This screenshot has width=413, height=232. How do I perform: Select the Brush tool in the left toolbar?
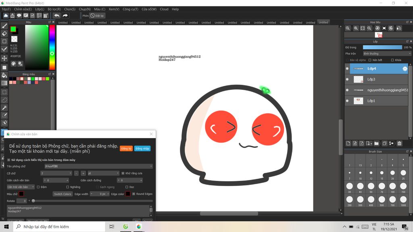(4, 26)
